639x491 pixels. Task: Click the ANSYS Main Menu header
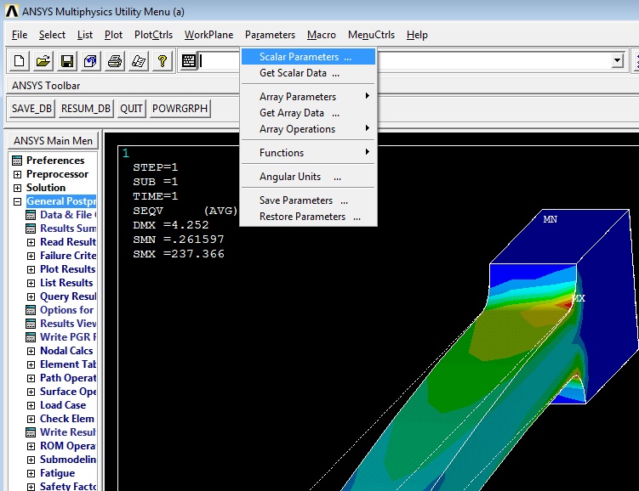(x=54, y=141)
